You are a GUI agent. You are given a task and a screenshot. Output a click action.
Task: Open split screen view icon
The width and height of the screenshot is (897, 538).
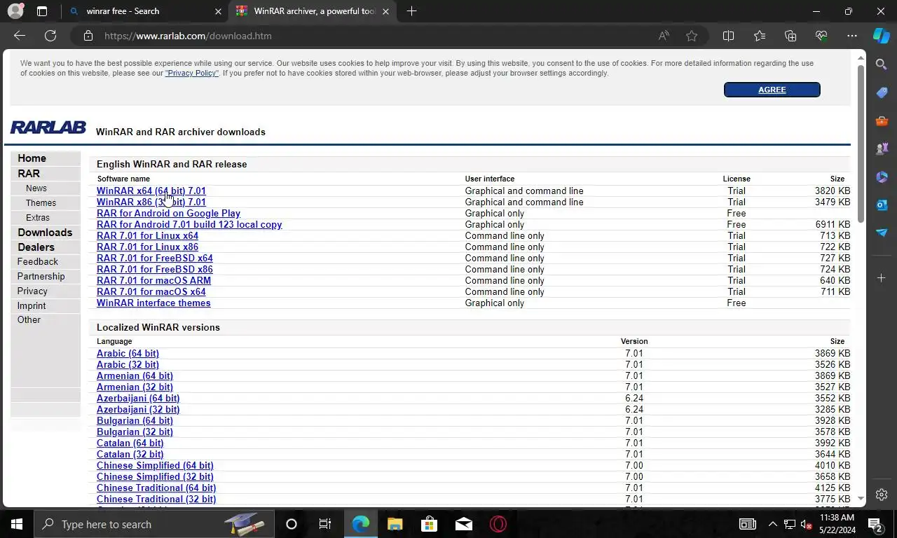coord(728,36)
